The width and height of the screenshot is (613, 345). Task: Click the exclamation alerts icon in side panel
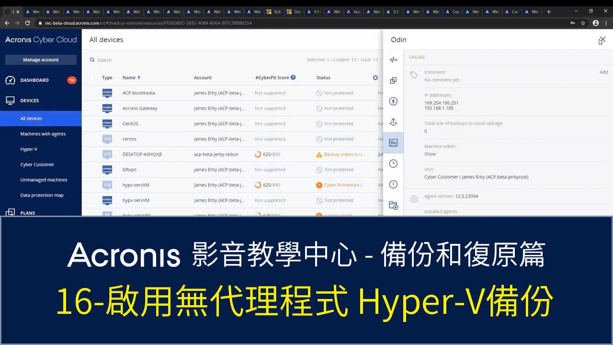click(393, 184)
